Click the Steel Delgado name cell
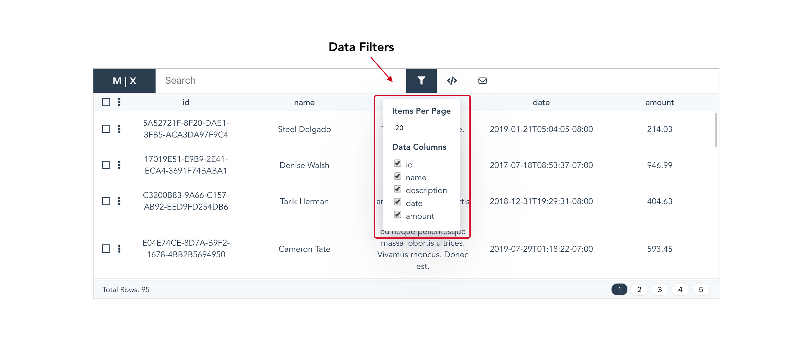The height and width of the screenshot is (337, 812). tap(304, 129)
